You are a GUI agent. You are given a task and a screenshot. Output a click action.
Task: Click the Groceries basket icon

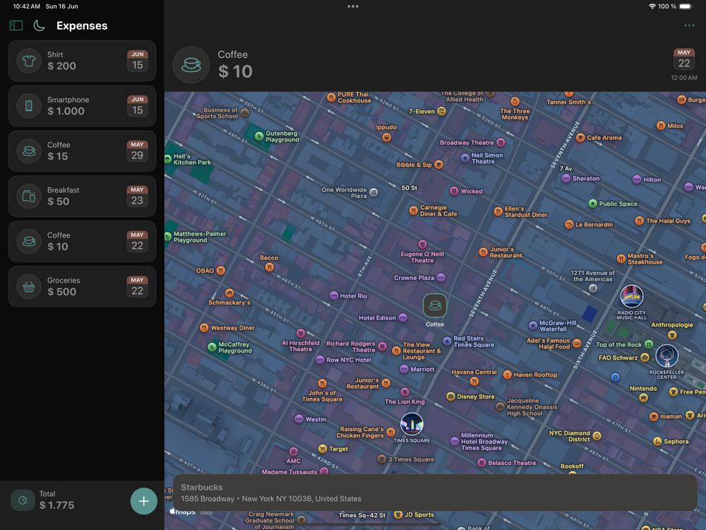pyautogui.click(x=29, y=286)
